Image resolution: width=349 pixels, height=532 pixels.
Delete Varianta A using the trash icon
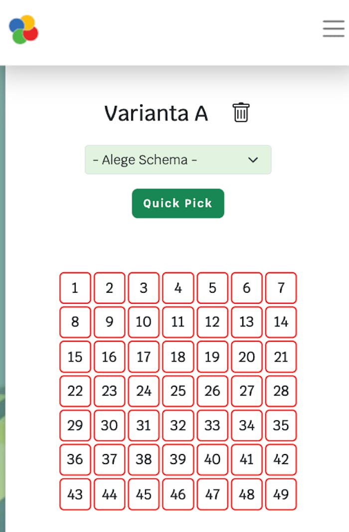tap(241, 113)
